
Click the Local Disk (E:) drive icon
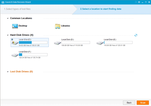tap(100, 43)
